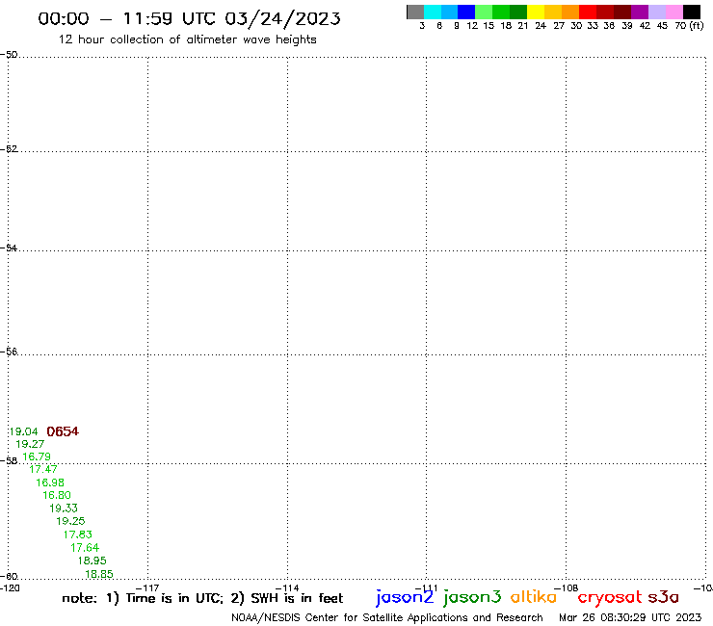Click the -56 latitude axis label
Screen dimensions: 713x626
tap(9, 352)
